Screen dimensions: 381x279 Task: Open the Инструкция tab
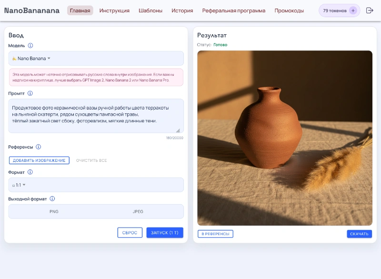pyautogui.click(x=114, y=10)
